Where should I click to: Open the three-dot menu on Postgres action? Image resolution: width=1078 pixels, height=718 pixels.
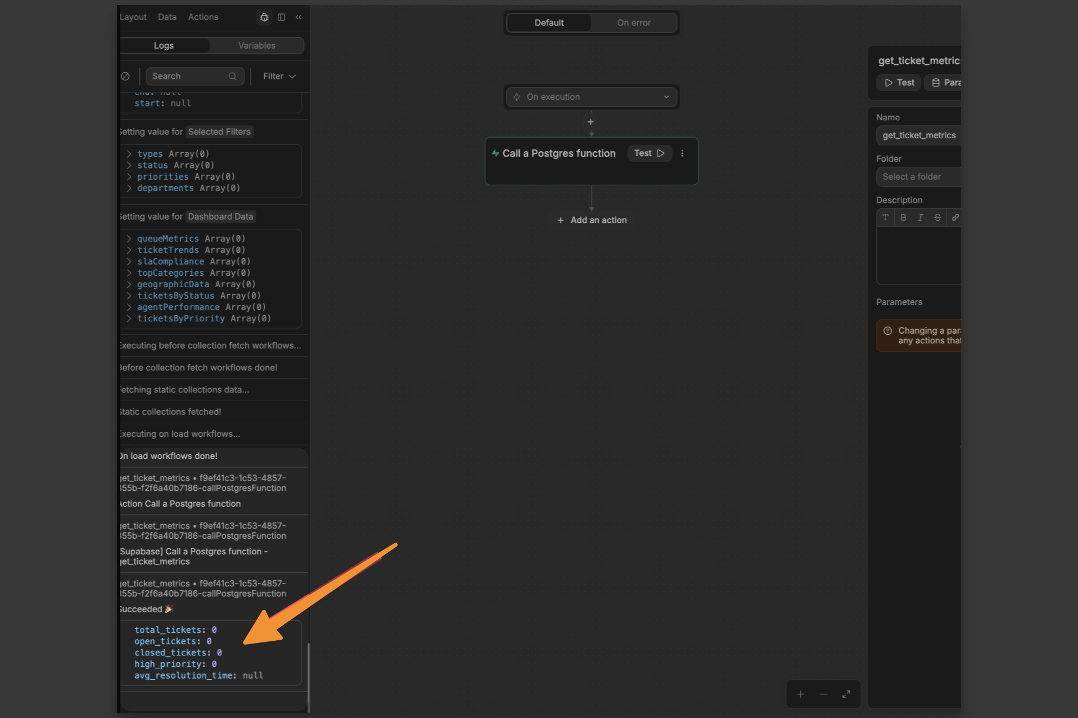click(682, 153)
